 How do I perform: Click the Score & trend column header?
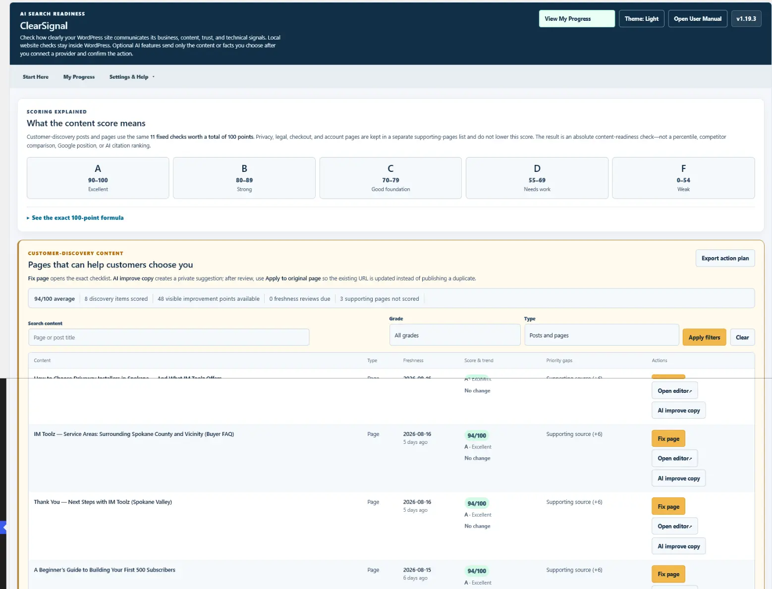(x=479, y=361)
